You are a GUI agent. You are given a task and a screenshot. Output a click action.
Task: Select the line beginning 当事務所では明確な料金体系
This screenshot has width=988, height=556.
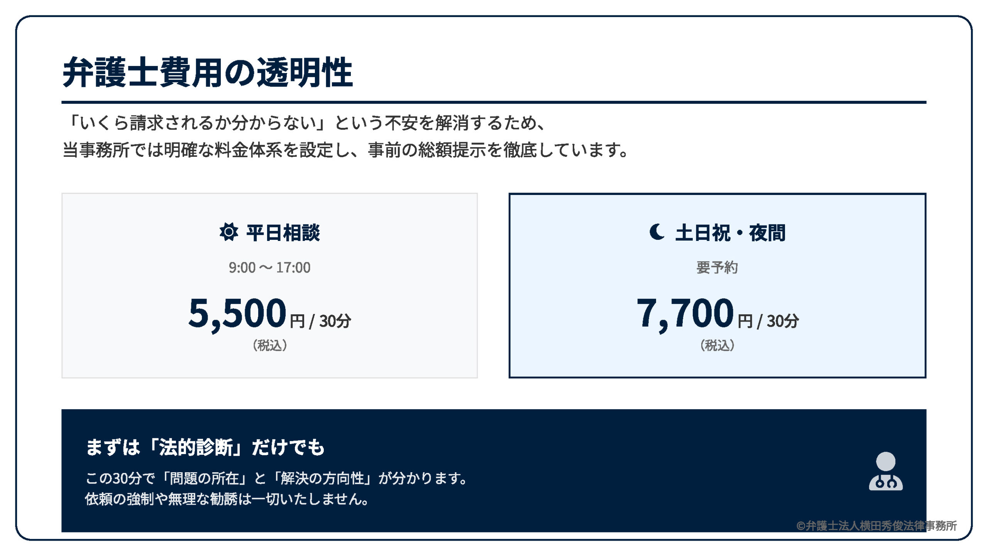pyautogui.click(x=345, y=150)
